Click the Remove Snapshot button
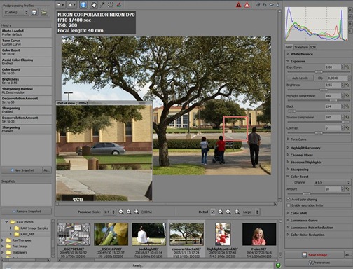Screen dimensions: 353x269 pyautogui.click(x=27, y=212)
